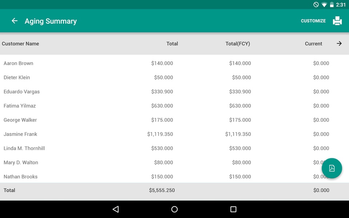Image resolution: width=349 pixels, height=218 pixels.
Task: Select Jasmine Frank's $1,119.350 Total value
Action: pyautogui.click(x=160, y=134)
